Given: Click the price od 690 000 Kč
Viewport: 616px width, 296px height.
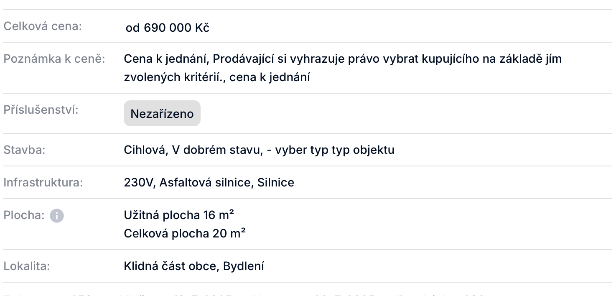Looking at the screenshot, I should tap(168, 28).
